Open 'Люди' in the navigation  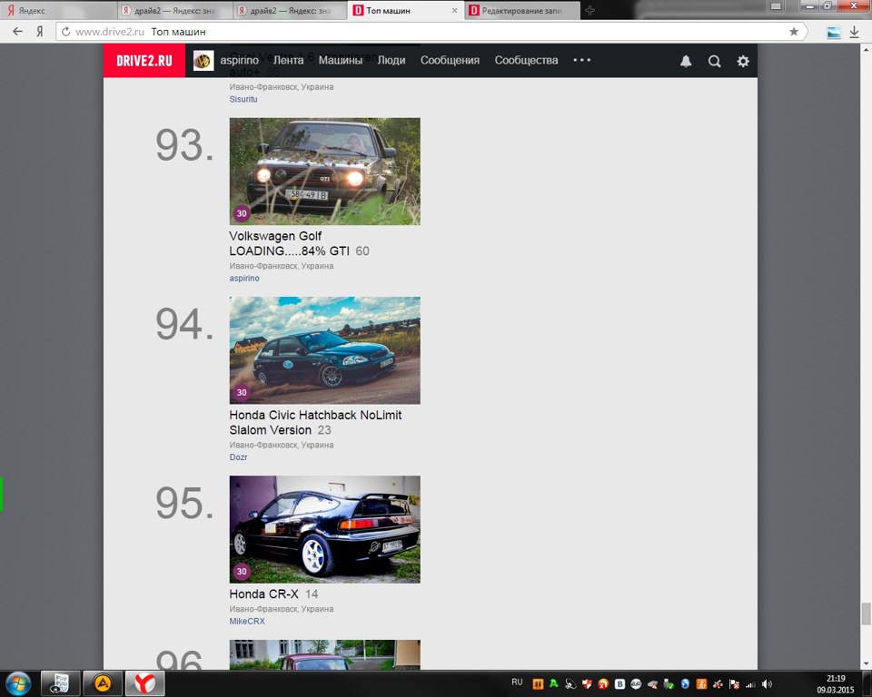coord(391,60)
